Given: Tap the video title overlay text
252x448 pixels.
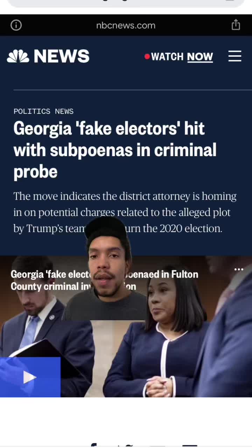Looking at the screenshot, I should [104, 280].
